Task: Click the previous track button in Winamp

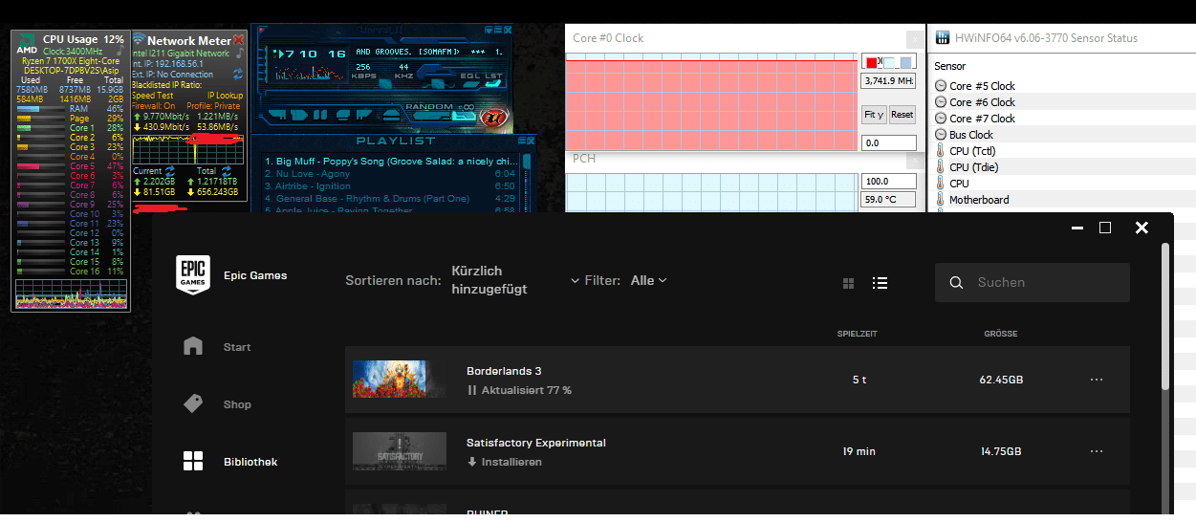Action: 278,115
